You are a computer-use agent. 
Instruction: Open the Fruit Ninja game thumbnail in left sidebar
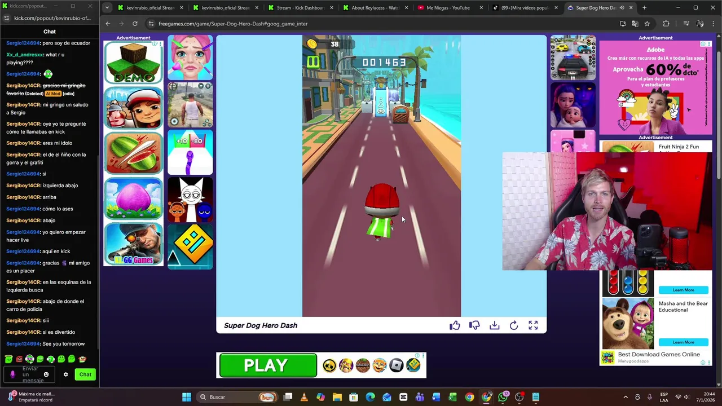click(x=133, y=153)
